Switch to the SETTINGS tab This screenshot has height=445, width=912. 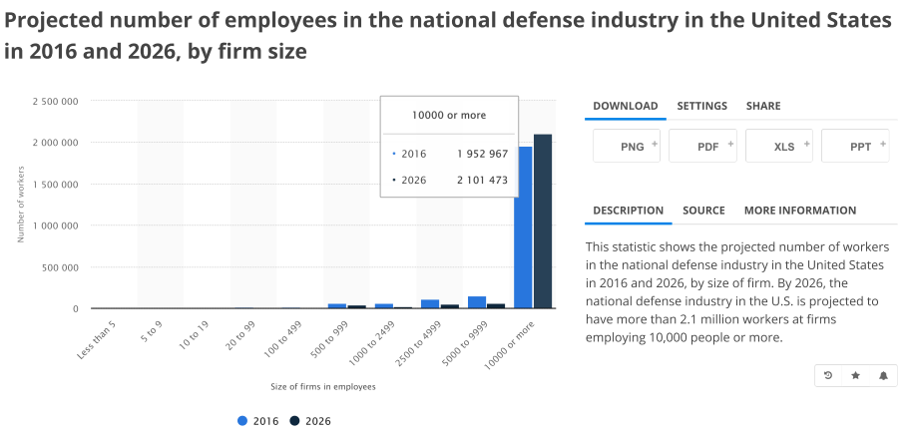coord(701,106)
